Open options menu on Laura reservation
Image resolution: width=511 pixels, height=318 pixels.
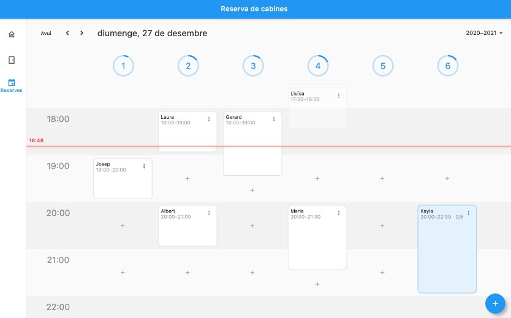pyautogui.click(x=209, y=119)
